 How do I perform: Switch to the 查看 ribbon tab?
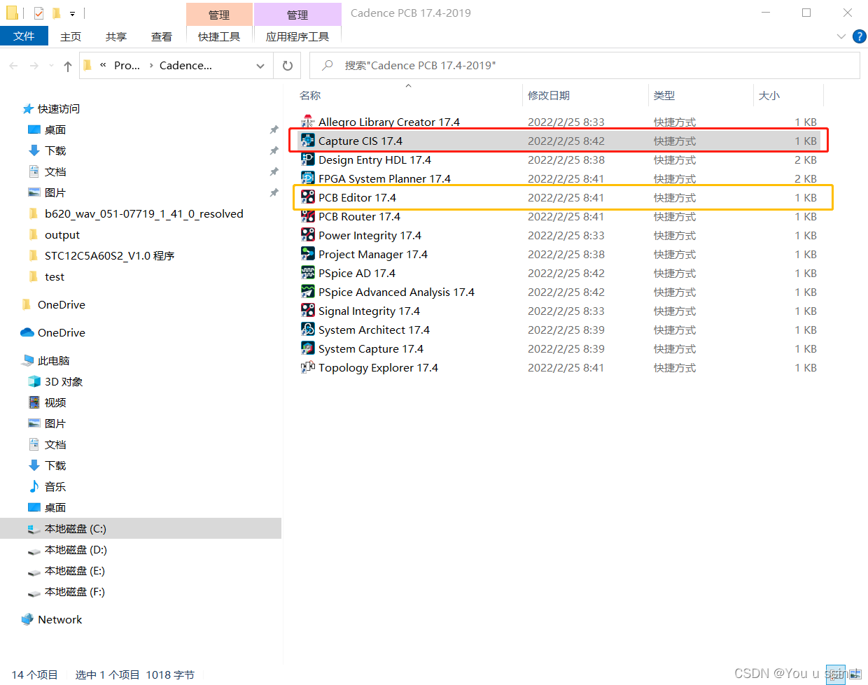click(162, 36)
